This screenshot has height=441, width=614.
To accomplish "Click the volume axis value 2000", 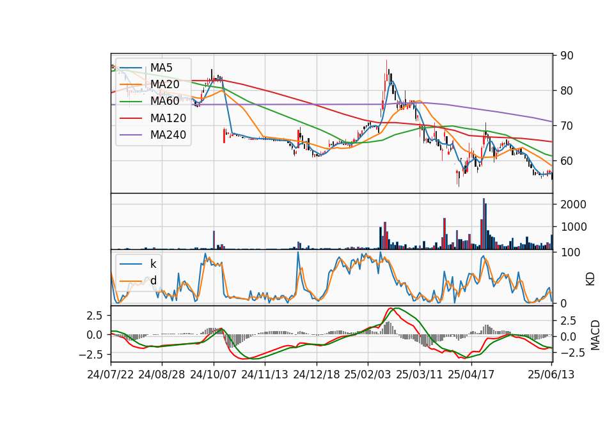I will point(573,205).
